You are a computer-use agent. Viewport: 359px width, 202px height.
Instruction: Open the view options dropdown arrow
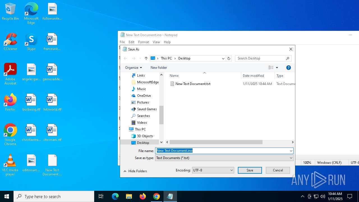[277, 68]
